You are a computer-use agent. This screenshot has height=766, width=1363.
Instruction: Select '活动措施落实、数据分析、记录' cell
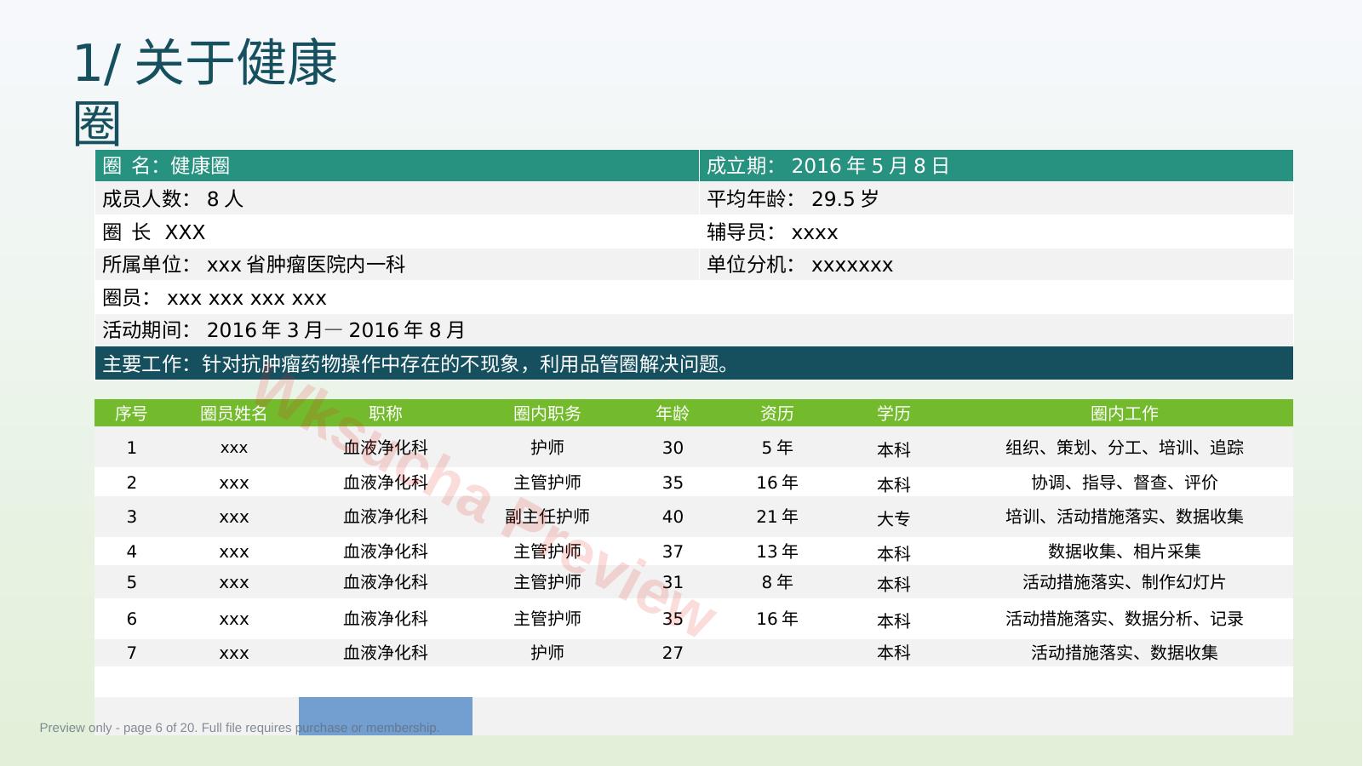[1125, 618]
